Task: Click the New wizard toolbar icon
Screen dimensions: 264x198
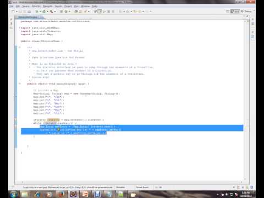Action: 13,12
